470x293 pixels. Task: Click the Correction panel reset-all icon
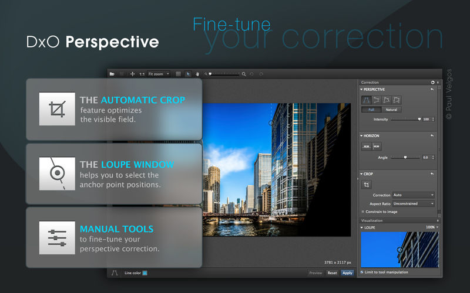432,82
